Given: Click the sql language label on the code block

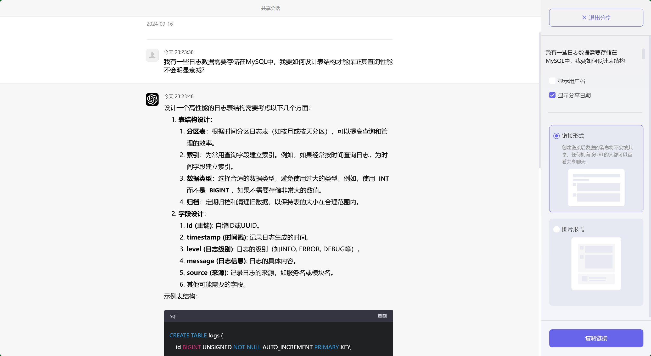Looking at the screenshot, I should pyautogui.click(x=173, y=316).
